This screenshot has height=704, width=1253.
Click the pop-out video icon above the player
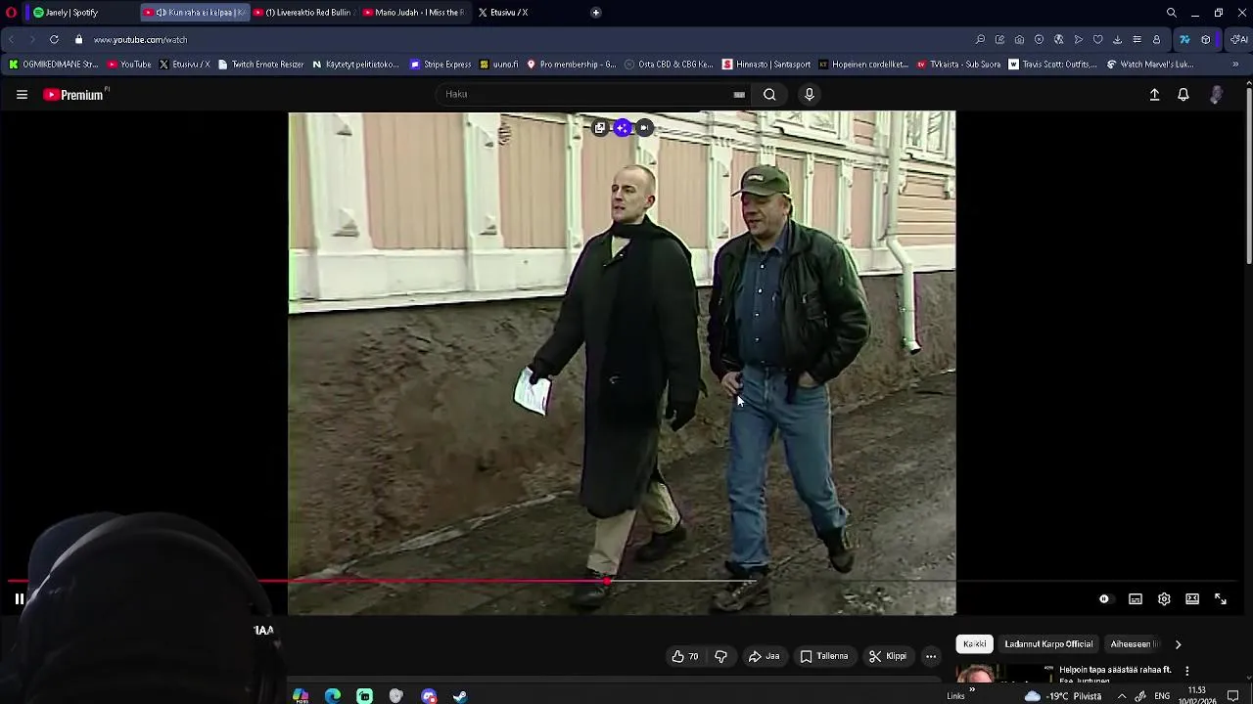(600, 128)
